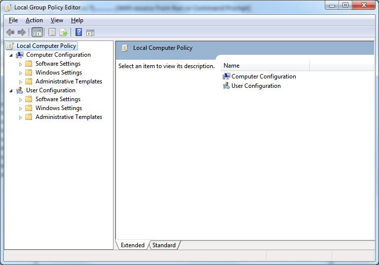Open the File menu
Image resolution: width=379 pixels, height=265 pixels.
tap(13, 20)
